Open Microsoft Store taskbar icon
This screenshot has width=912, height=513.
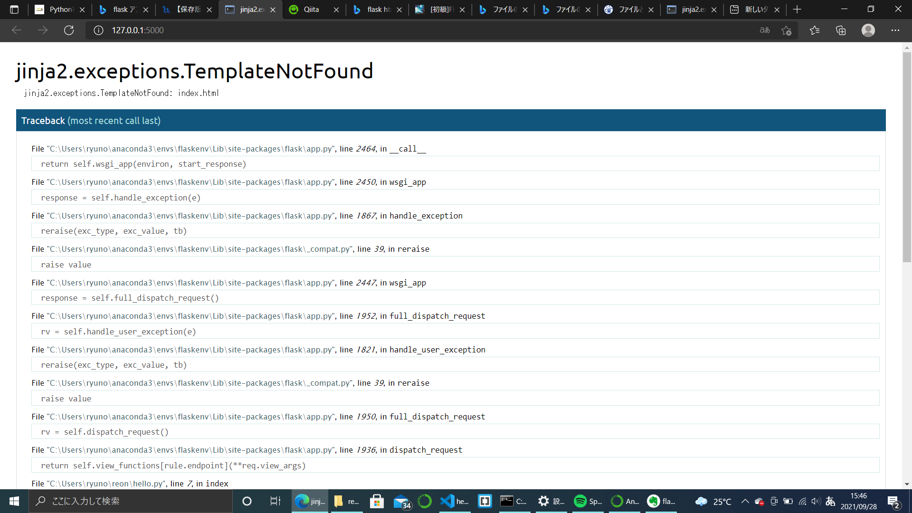click(377, 501)
